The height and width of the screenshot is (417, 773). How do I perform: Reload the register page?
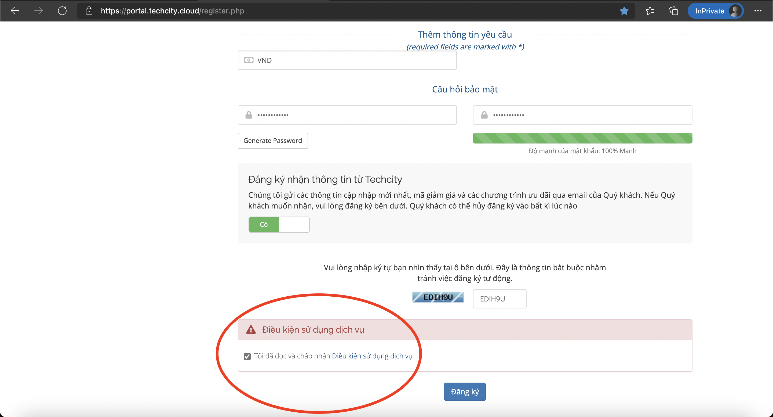point(62,11)
